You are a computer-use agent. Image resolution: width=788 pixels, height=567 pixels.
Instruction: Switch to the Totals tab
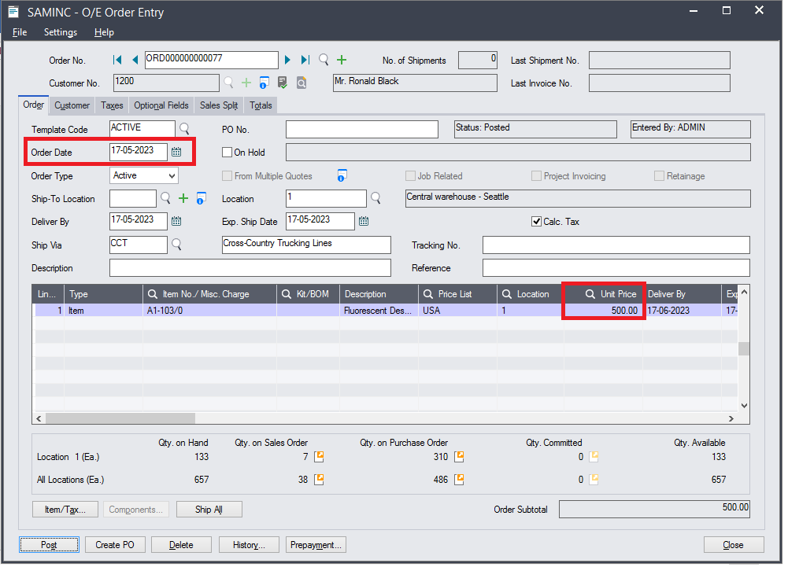[261, 105]
